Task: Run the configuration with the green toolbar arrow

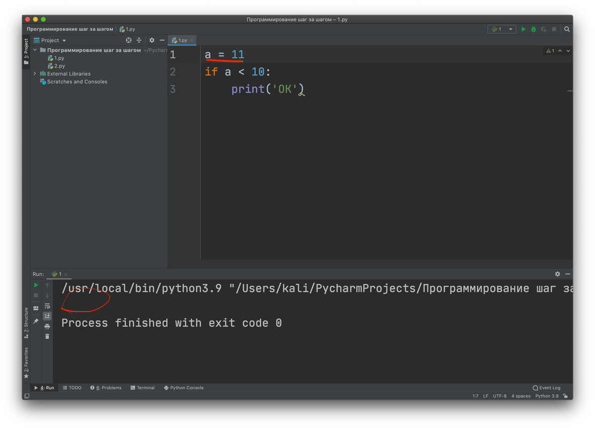Action: pyautogui.click(x=523, y=29)
